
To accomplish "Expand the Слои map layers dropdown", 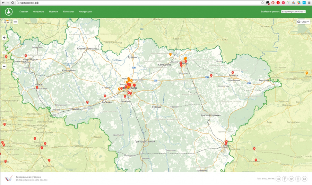I will [303, 22].
